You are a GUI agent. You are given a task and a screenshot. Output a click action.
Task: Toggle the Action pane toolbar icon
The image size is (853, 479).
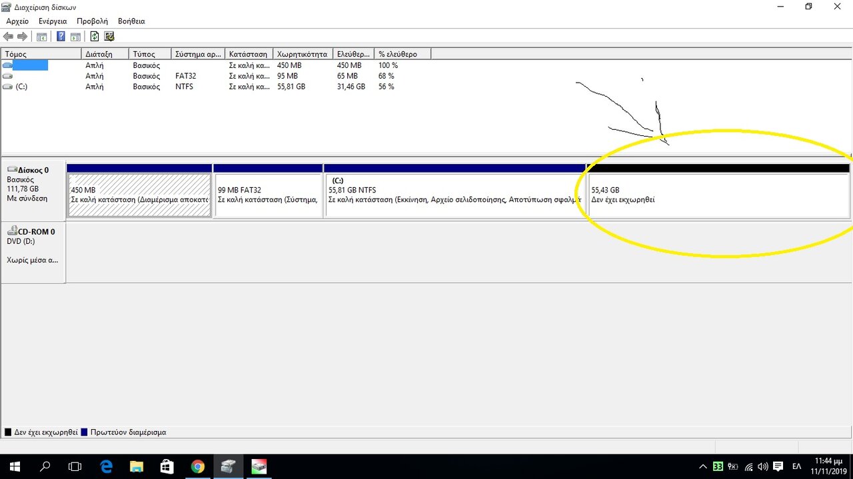click(75, 37)
